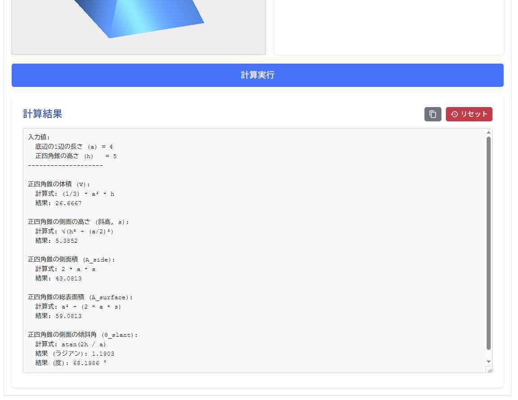Click the degree result 68.1986 °

coord(90,363)
